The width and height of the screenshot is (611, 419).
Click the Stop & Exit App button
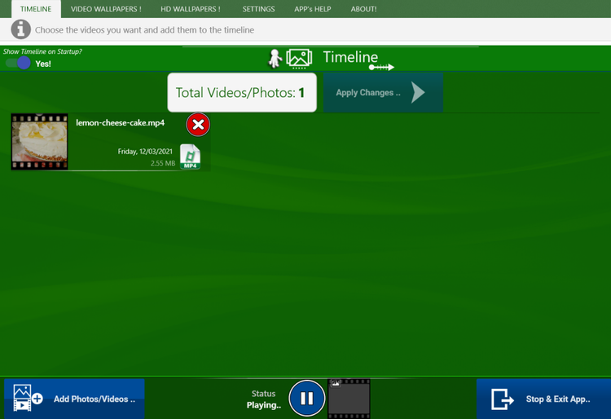pyautogui.click(x=543, y=399)
